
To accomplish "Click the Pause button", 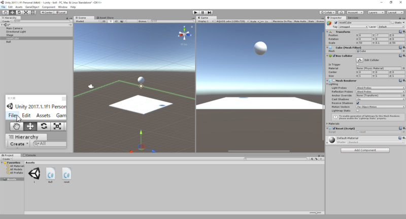I will (x=202, y=12).
